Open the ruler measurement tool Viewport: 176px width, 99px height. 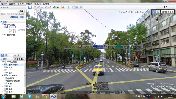[x=68, y=7]
